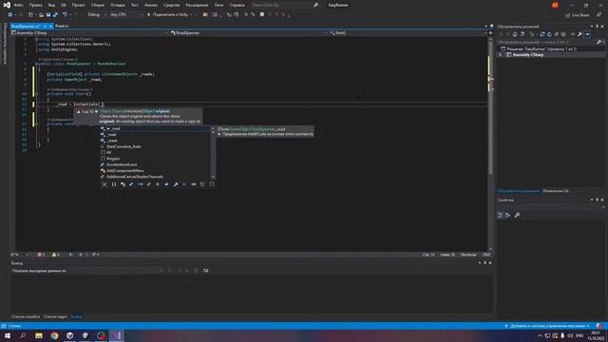This screenshot has width=608, height=342.
Task: Switch to the Список ошибок tab
Action: (26, 316)
